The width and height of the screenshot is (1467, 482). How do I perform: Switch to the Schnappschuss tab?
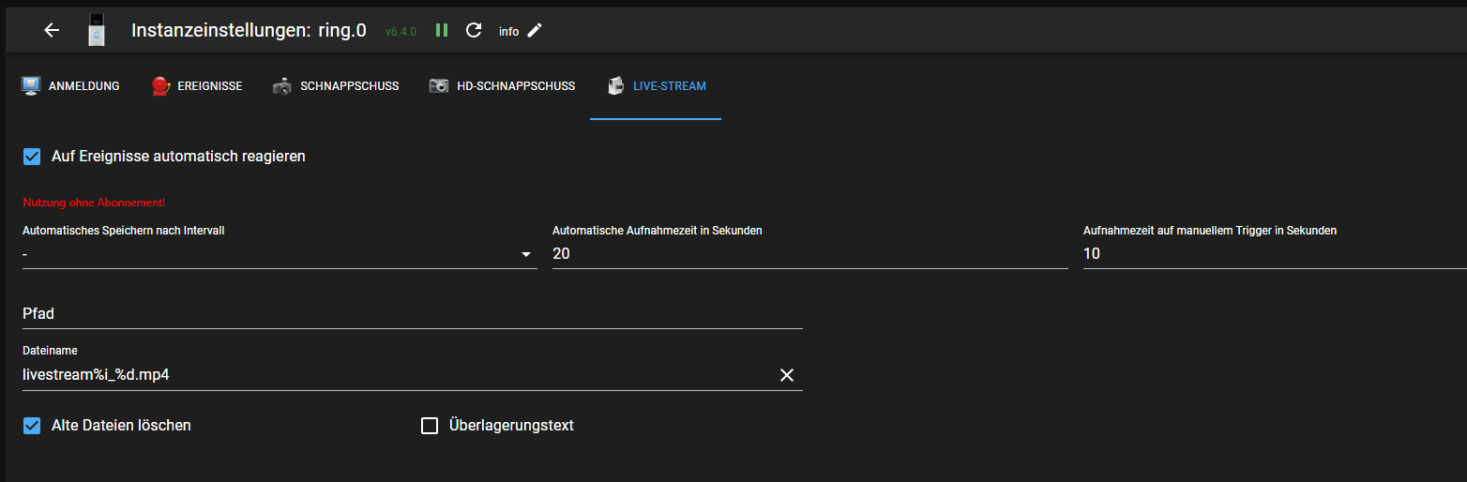point(336,86)
